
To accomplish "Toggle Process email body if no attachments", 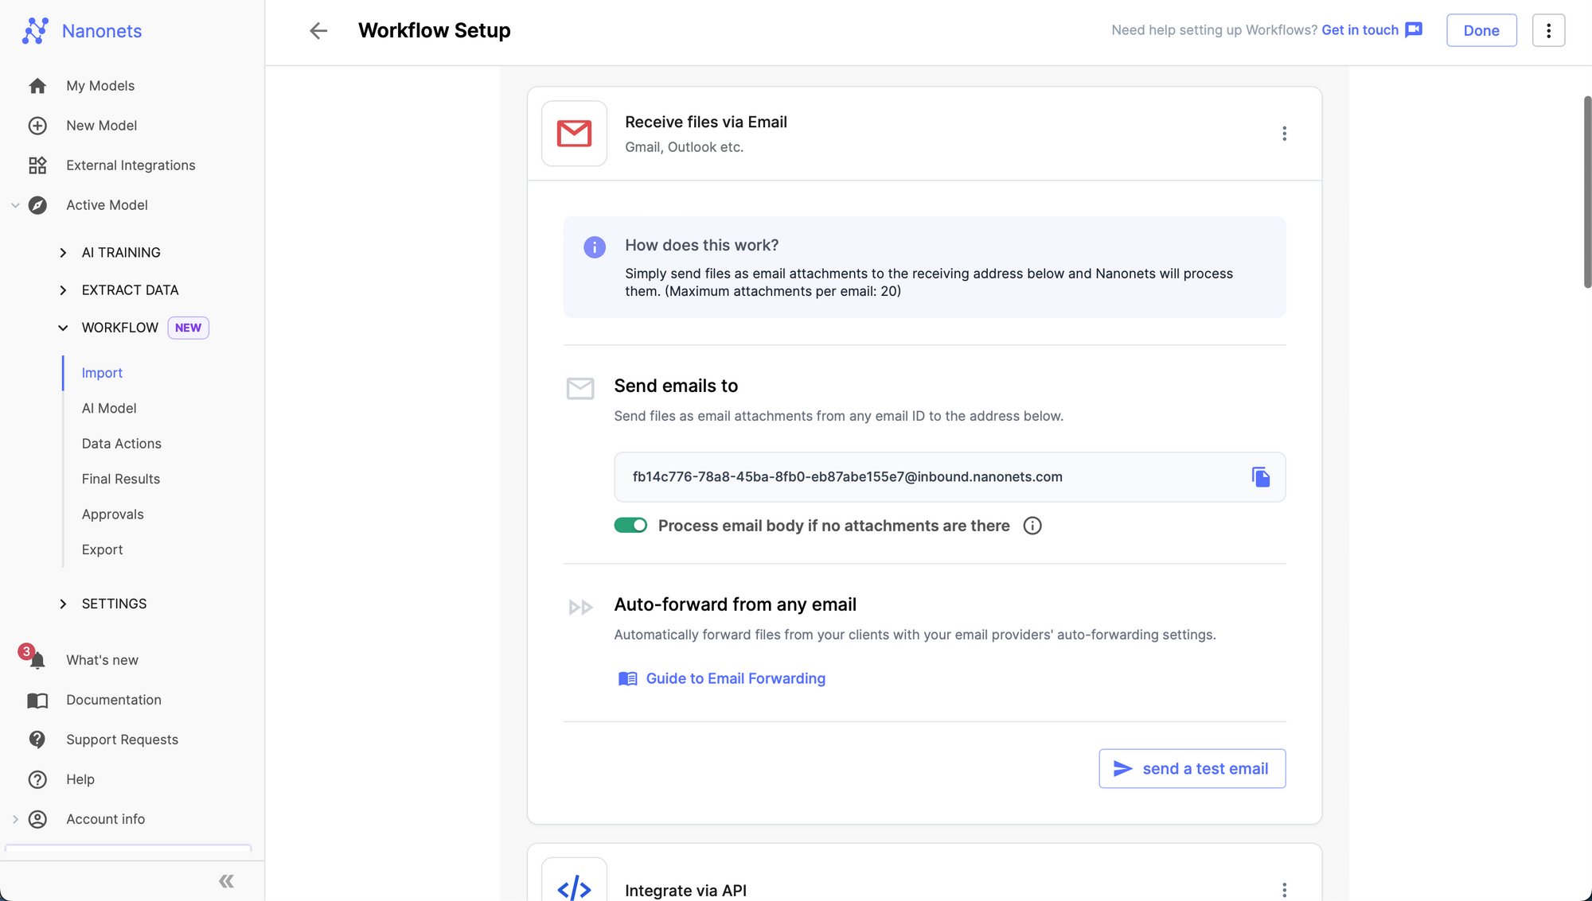I will (631, 526).
